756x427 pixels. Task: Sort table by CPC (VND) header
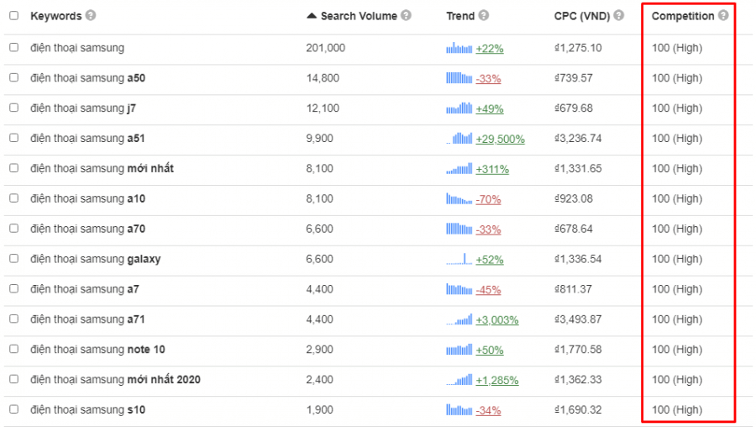click(x=581, y=16)
